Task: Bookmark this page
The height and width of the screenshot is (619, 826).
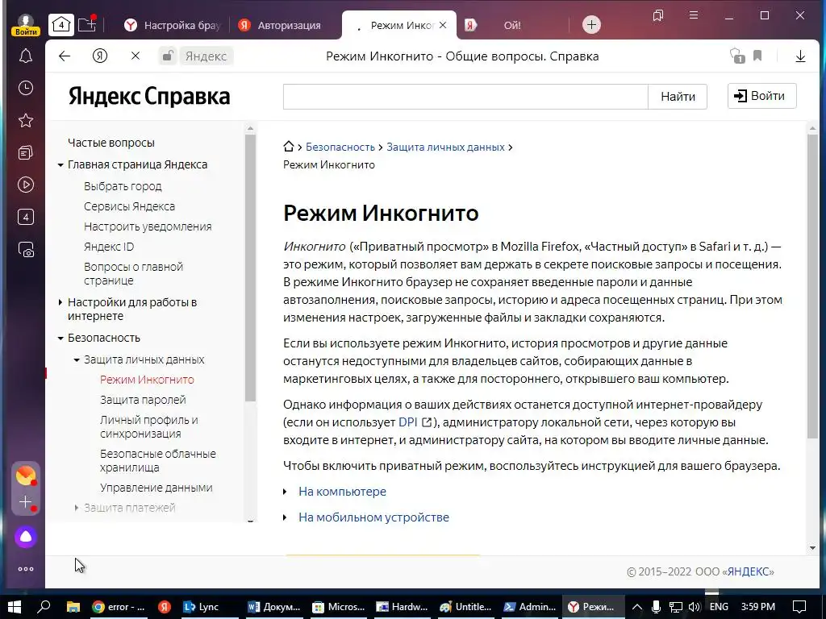Action: pyautogui.click(x=757, y=56)
